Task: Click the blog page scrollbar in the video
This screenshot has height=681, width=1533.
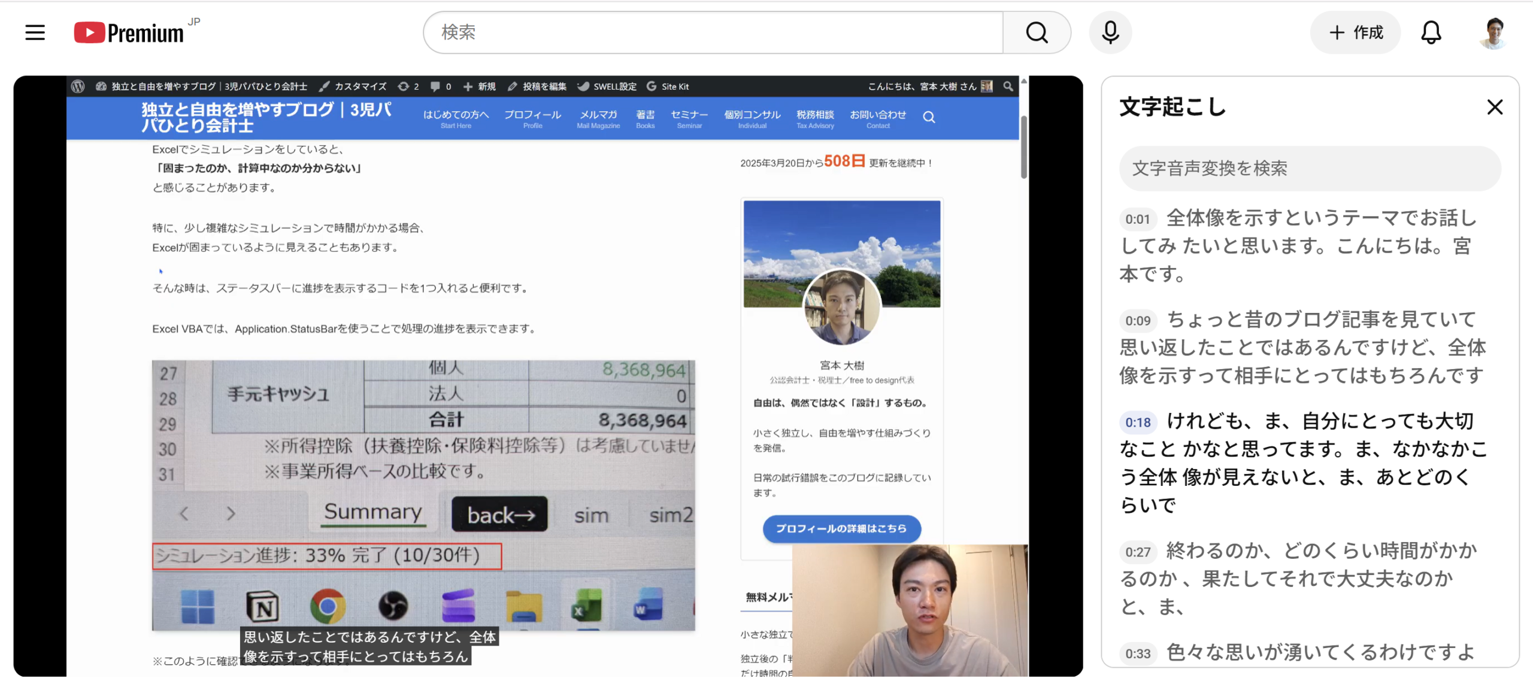Action: pos(1024,147)
